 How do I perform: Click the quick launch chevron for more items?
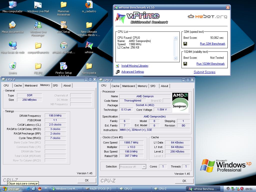coord(45,188)
